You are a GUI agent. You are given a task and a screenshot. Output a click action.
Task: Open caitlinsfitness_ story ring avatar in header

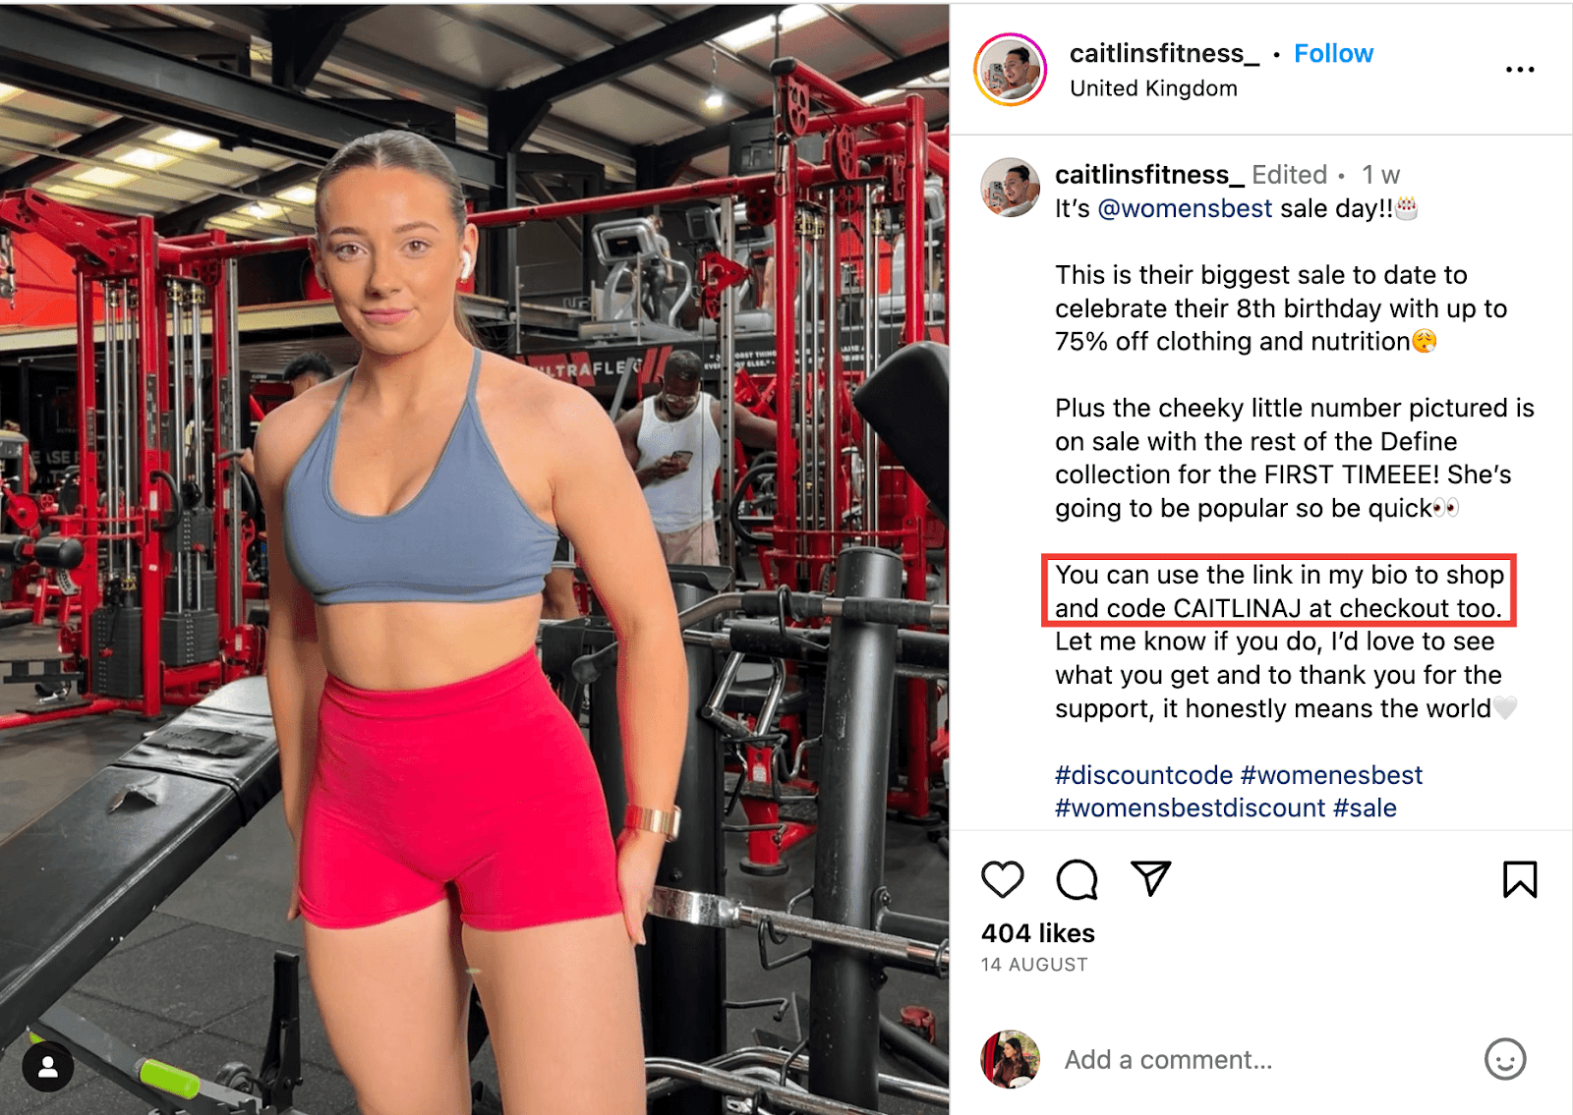(1011, 70)
